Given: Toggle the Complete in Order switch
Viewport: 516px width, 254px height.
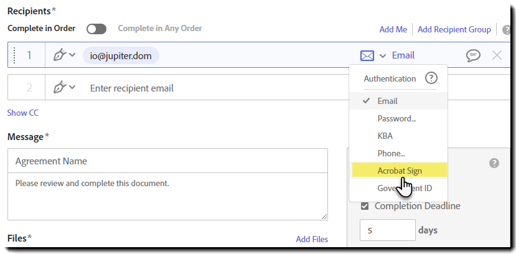Looking at the screenshot, I should click(x=96, y=29).
